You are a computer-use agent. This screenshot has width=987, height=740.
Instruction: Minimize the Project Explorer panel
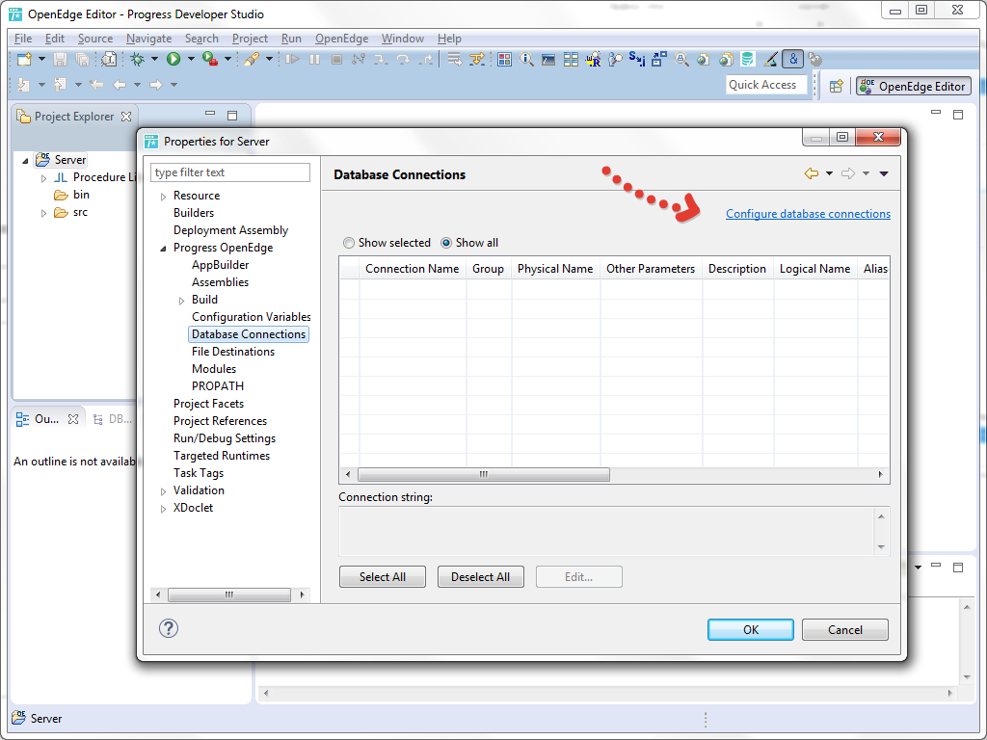210,115
